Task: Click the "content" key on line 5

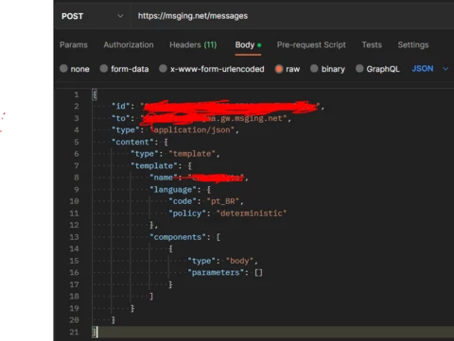Action: pyautogui.click(x=132, y=142)
